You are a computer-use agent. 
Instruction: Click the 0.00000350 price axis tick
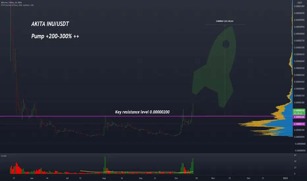(x=299, y=96)
